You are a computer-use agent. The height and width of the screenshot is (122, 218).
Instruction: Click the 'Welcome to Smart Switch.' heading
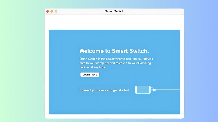(114, 51)
